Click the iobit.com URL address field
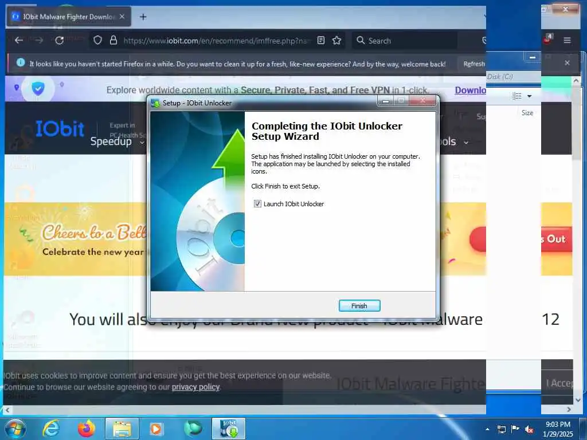 click(x=217, y=41)
